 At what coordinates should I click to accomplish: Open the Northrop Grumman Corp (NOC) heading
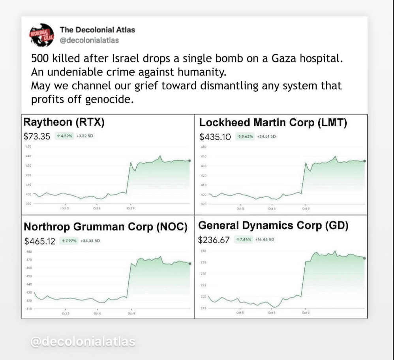tap(105, 227)
